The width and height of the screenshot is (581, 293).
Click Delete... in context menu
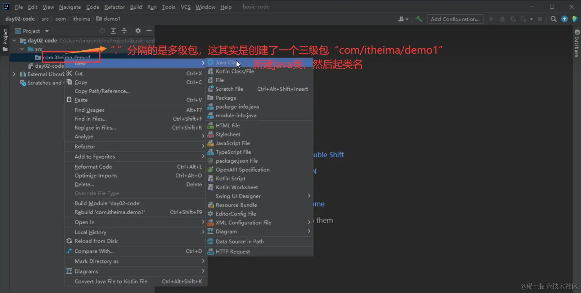tap(136, 185)
